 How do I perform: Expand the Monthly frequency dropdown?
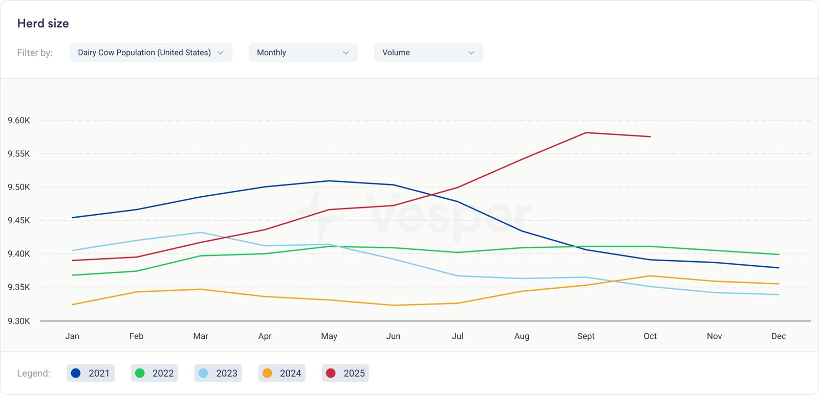coord(303,53)
